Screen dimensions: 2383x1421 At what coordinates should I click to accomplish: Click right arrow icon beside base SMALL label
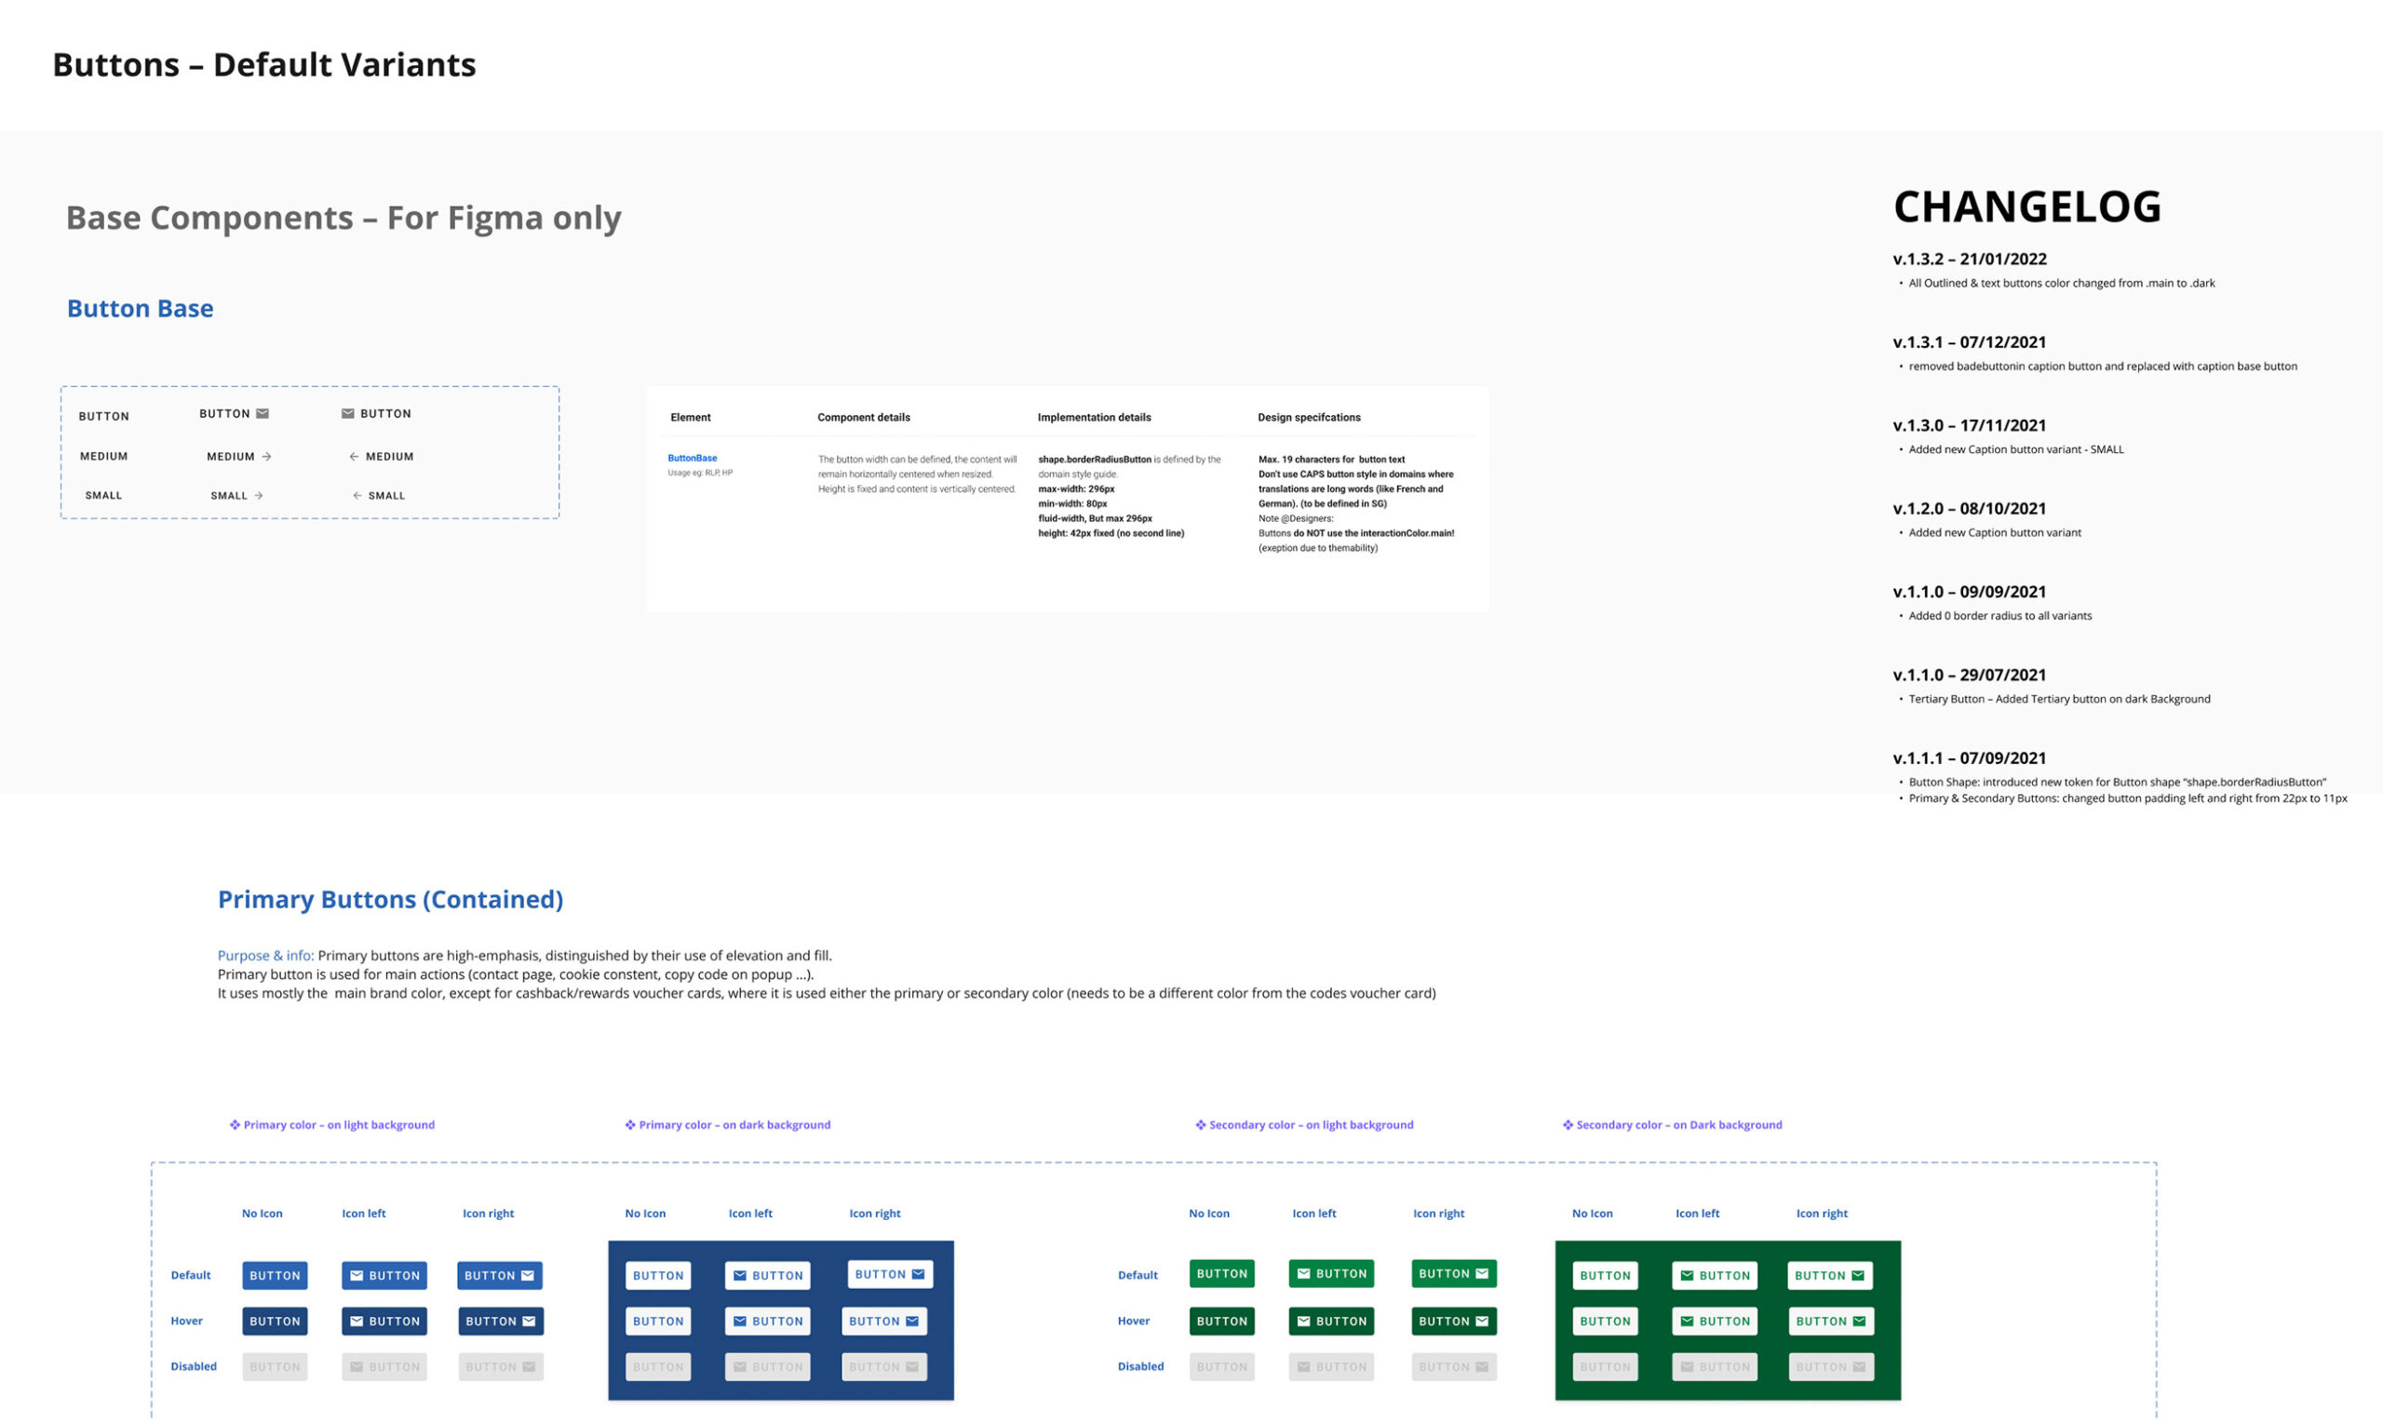point(259,496)
